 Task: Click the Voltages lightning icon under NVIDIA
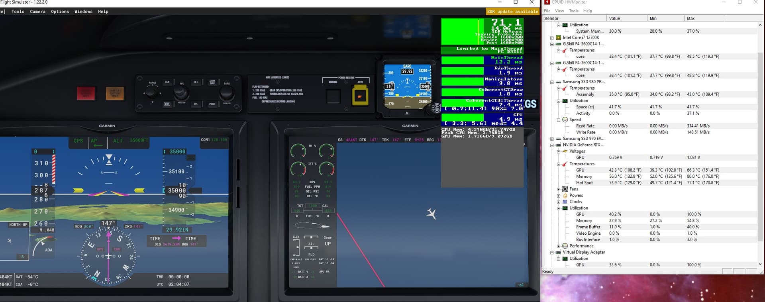(565, 151)
